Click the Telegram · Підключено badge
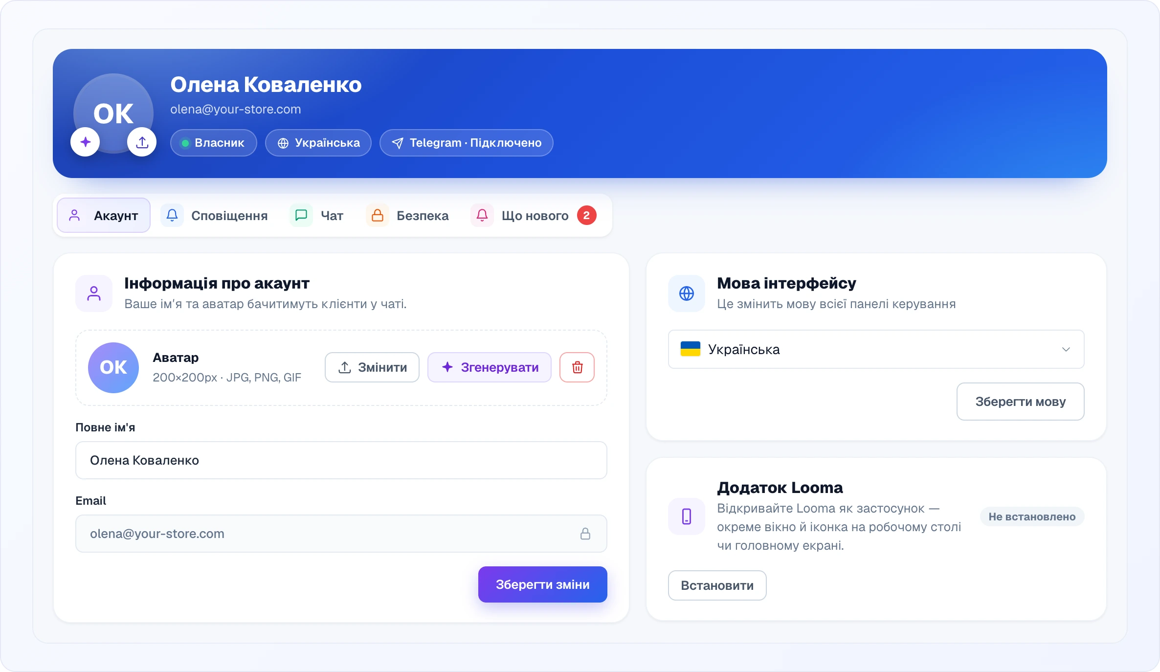The width and height of the screenshot is (1160, 672). click(467, 143)
